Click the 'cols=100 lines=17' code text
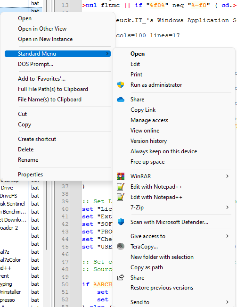Image resolution: width=237 pixels, height=307 pixels. pos(148,35)
